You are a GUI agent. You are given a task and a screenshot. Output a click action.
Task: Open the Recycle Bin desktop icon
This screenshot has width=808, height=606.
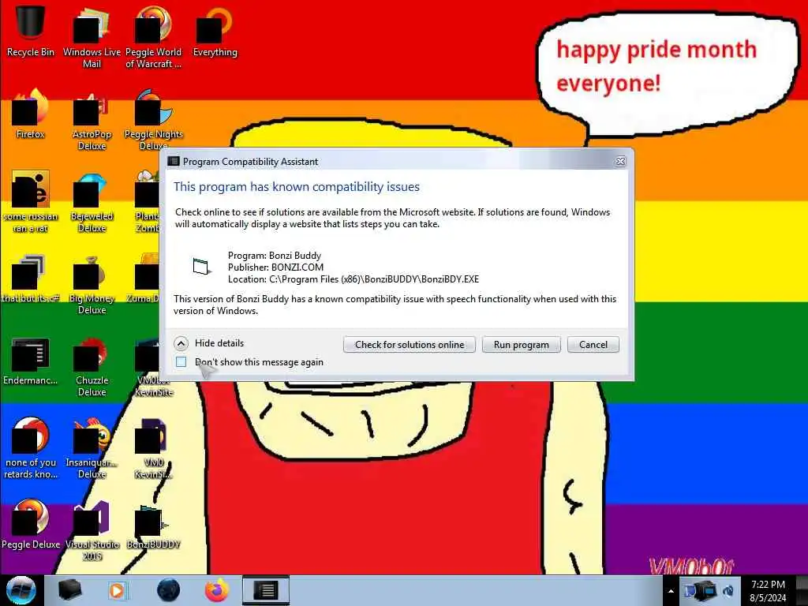pos(31,29)
